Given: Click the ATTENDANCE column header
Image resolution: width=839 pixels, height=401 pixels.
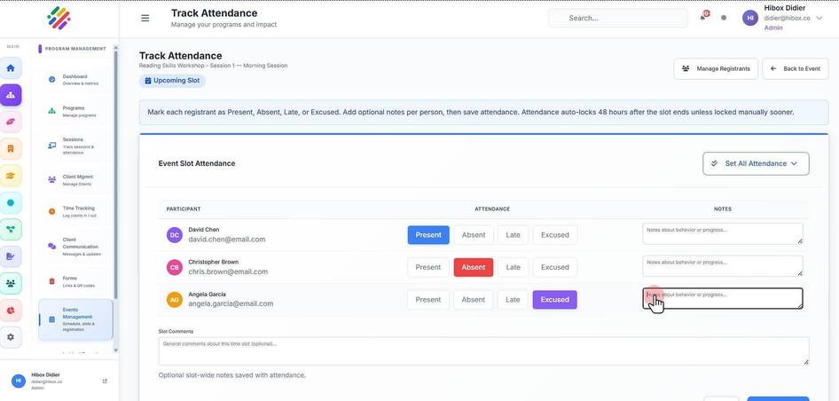Looking at the screenshot, I should (492, 208).
